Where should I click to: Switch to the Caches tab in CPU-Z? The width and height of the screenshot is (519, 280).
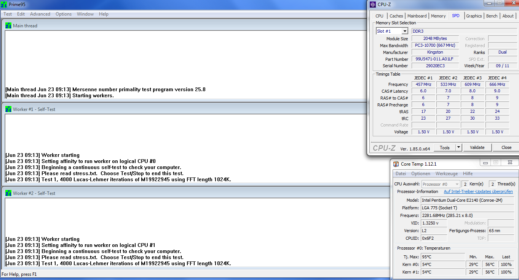click(x=396, y=16)
